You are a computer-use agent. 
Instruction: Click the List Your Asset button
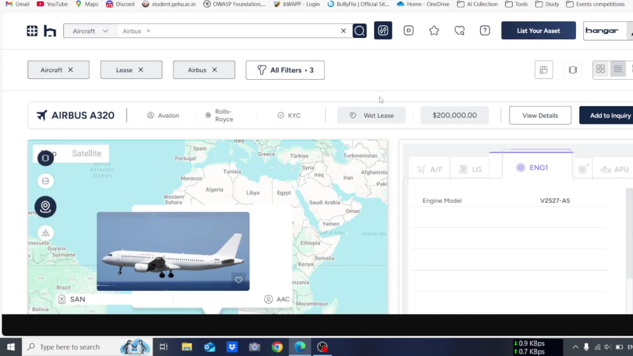(538, 30)
